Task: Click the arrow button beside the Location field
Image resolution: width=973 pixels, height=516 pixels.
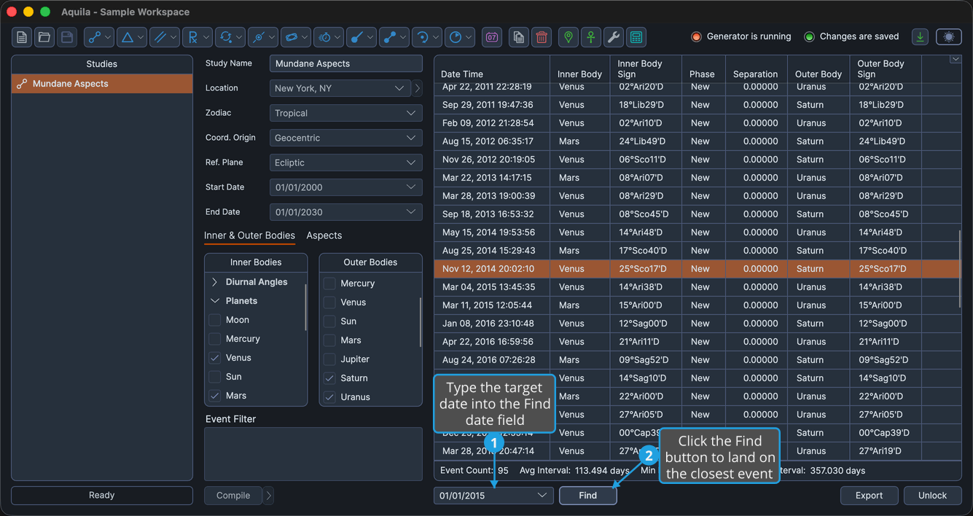Action: (418, 88)
